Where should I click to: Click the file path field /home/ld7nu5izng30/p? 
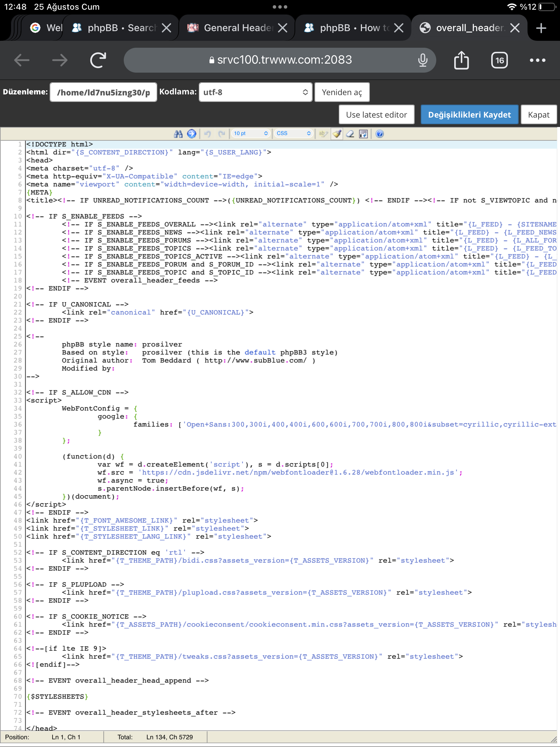(x=103, y=92)
